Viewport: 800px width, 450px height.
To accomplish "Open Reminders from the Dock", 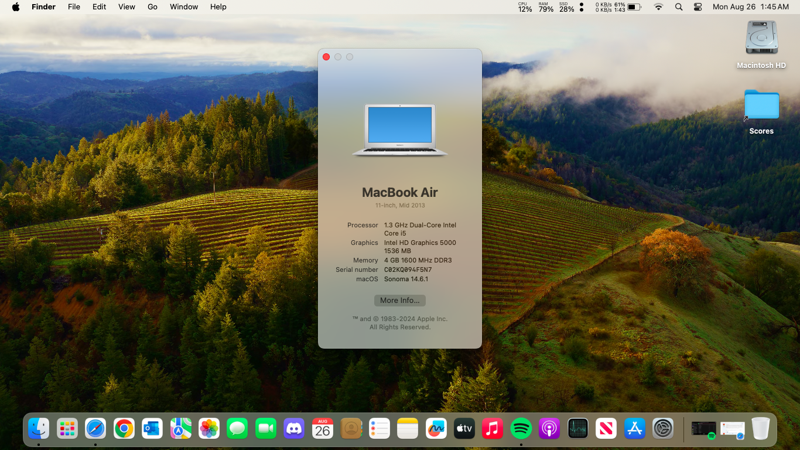I will [380, 429].
